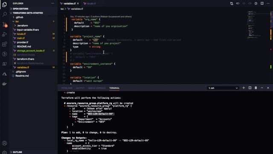The height and width of the screenshot is (154, 273).
Task: Click 'type = string' code line
Action: [x=87, y=47]
